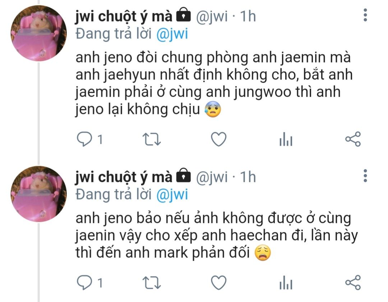This screenshot has height=302, width=388.
Task: Open the @jwi mention in second tweet
Action: click(x=172, y=195)
